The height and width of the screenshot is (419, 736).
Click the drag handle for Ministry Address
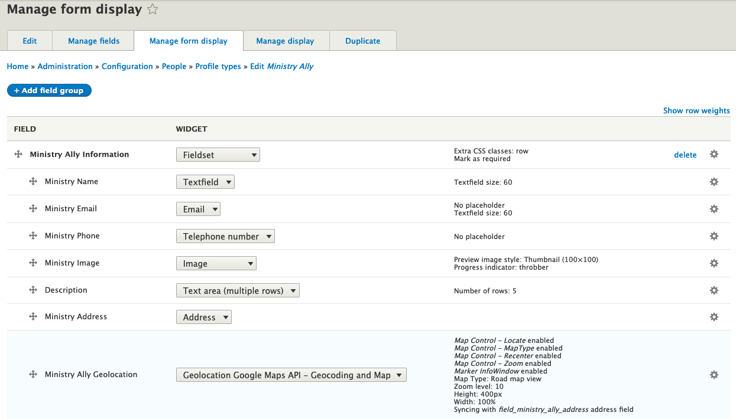click(33, 316)
